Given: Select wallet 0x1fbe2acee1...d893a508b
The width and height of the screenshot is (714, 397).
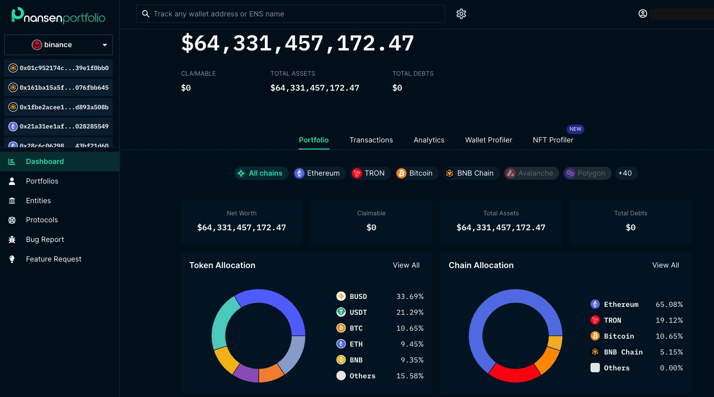Looking at the screenshot, I should (58, 107).
